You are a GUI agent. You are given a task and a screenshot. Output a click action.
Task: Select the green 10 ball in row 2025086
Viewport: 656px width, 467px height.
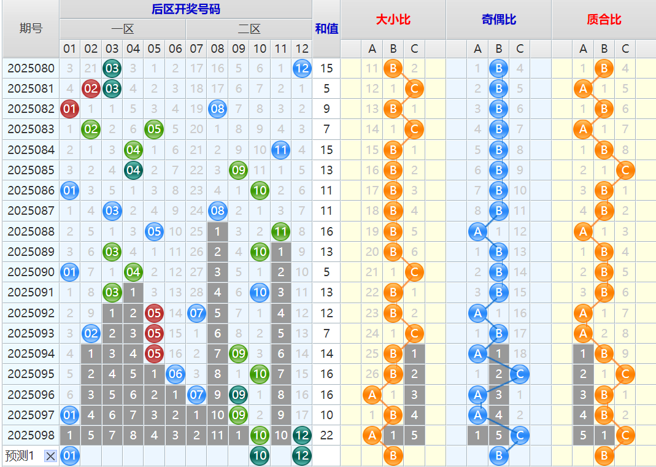pyautogui.click(x=260, y=190)
